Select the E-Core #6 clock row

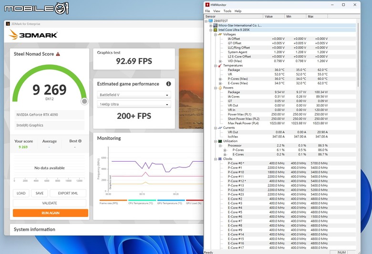coord(280,216)
